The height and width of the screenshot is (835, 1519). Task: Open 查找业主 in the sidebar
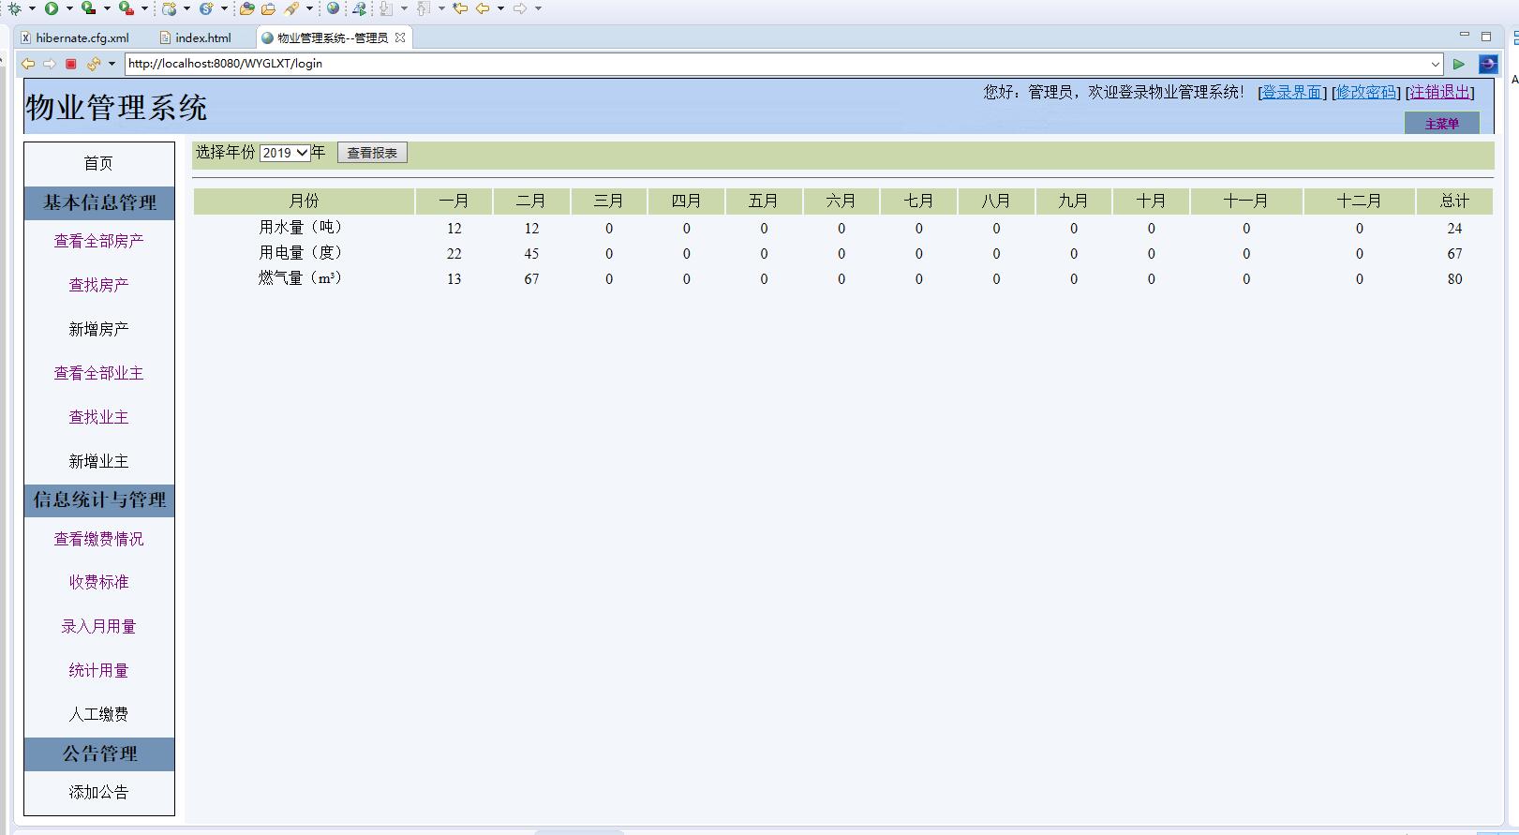[98, 417]
